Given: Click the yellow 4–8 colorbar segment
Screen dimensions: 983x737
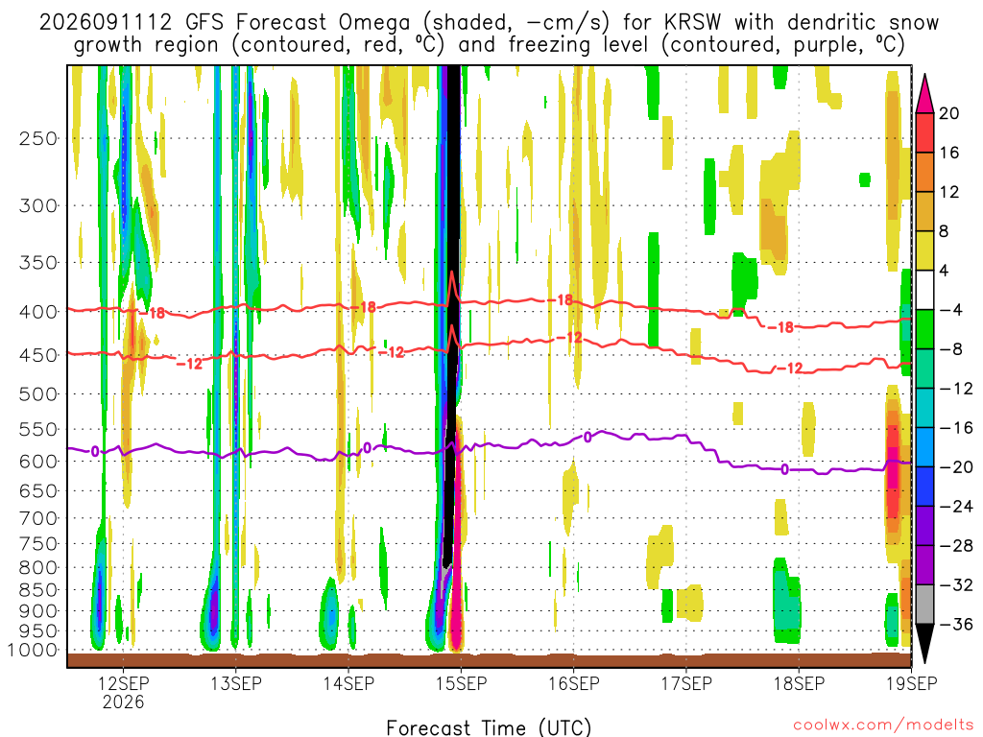Looking at the screenshot, I should [x=924, y=250].
